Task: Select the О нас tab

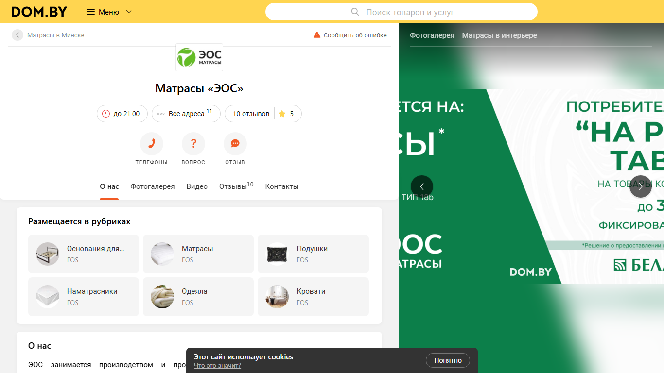Action: click(109, 186)
